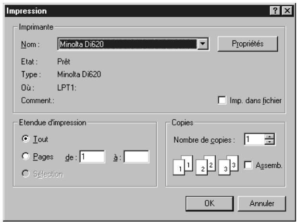Enable the Imp. dans fichier checkbox
Viewport: 297px width, 222px height.
tap(222, 100)
